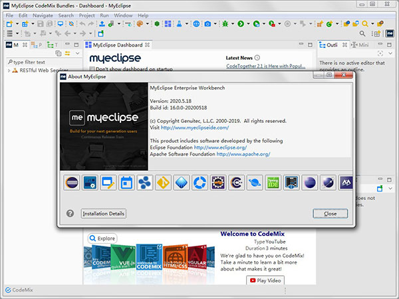
Task: Click the VUE.js quick start thumbnail
Action: [124, 257]
